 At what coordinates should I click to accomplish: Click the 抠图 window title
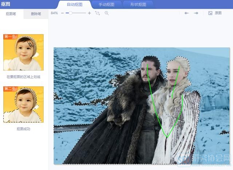pos(5,4)
